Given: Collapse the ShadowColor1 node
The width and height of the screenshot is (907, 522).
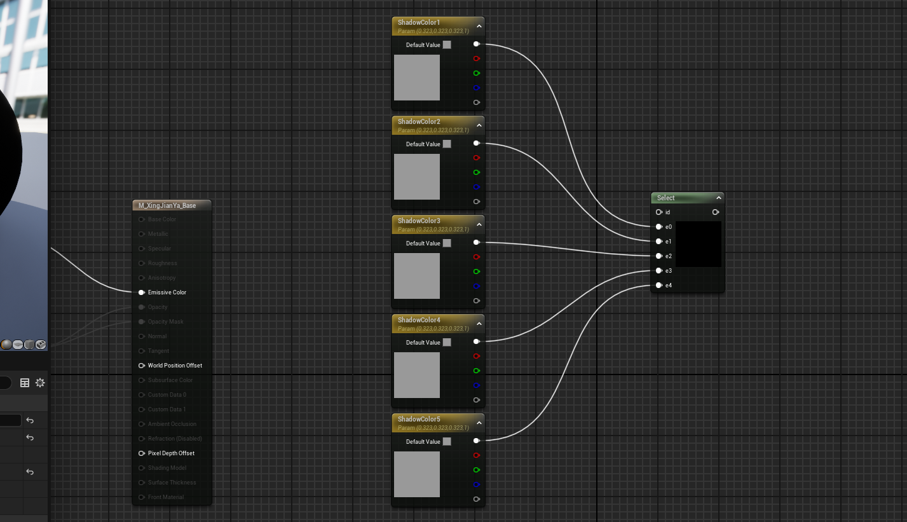Looking at the screenshot, I should click(479, 26).
